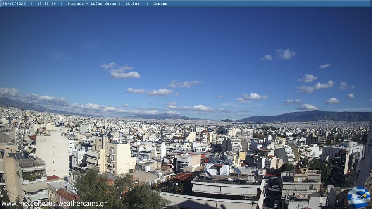Image resolution: width=372 pixels, height=209 pixels.
Task: Select the Attica region label
Action: pos(133,3)
